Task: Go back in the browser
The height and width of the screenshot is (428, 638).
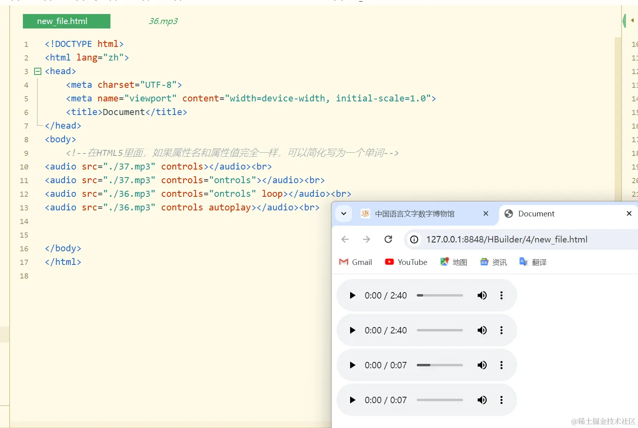Action: [x=345, y=239]
